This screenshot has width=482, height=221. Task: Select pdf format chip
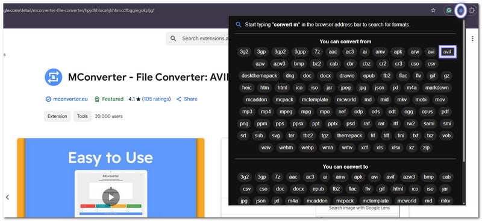click(x=445, y=111)
